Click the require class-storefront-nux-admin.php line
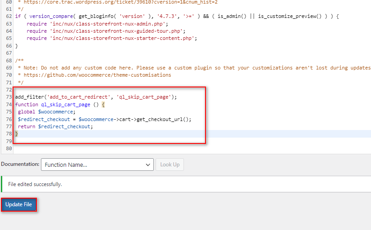Viewport: 371px width, 230px height. click(x=97, y=24)
